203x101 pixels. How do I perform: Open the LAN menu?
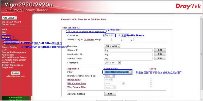click(x=4, y=32)
